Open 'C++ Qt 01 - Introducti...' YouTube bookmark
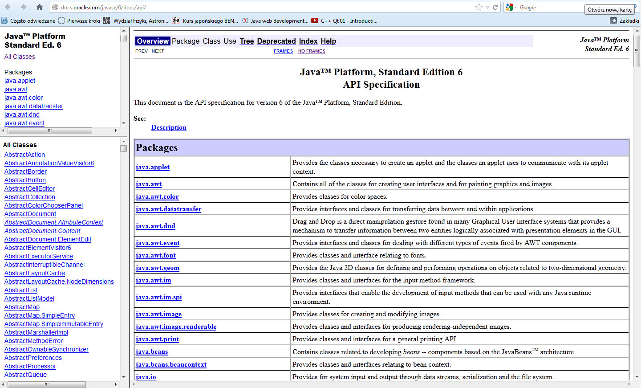The width and height of the screenshot is (641, 388). coord(345,20)
